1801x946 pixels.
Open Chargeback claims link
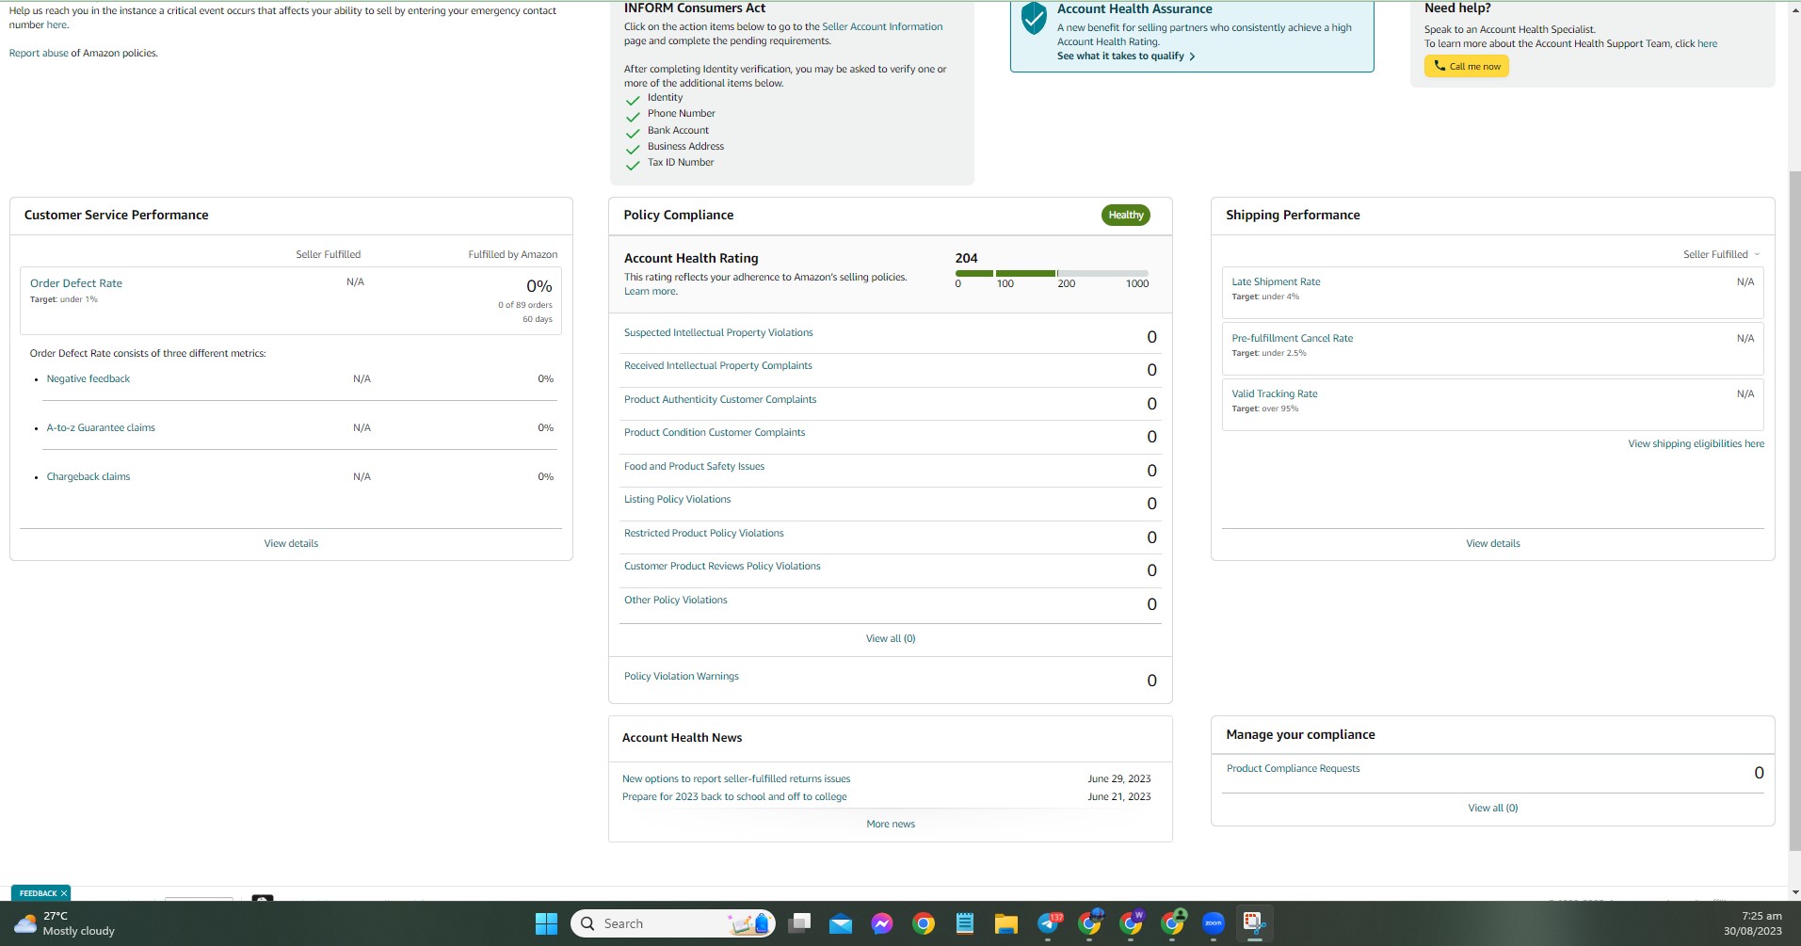point(88,476)
